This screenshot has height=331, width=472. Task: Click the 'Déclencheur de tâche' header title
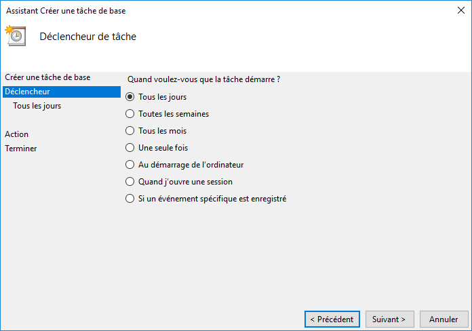88,37
